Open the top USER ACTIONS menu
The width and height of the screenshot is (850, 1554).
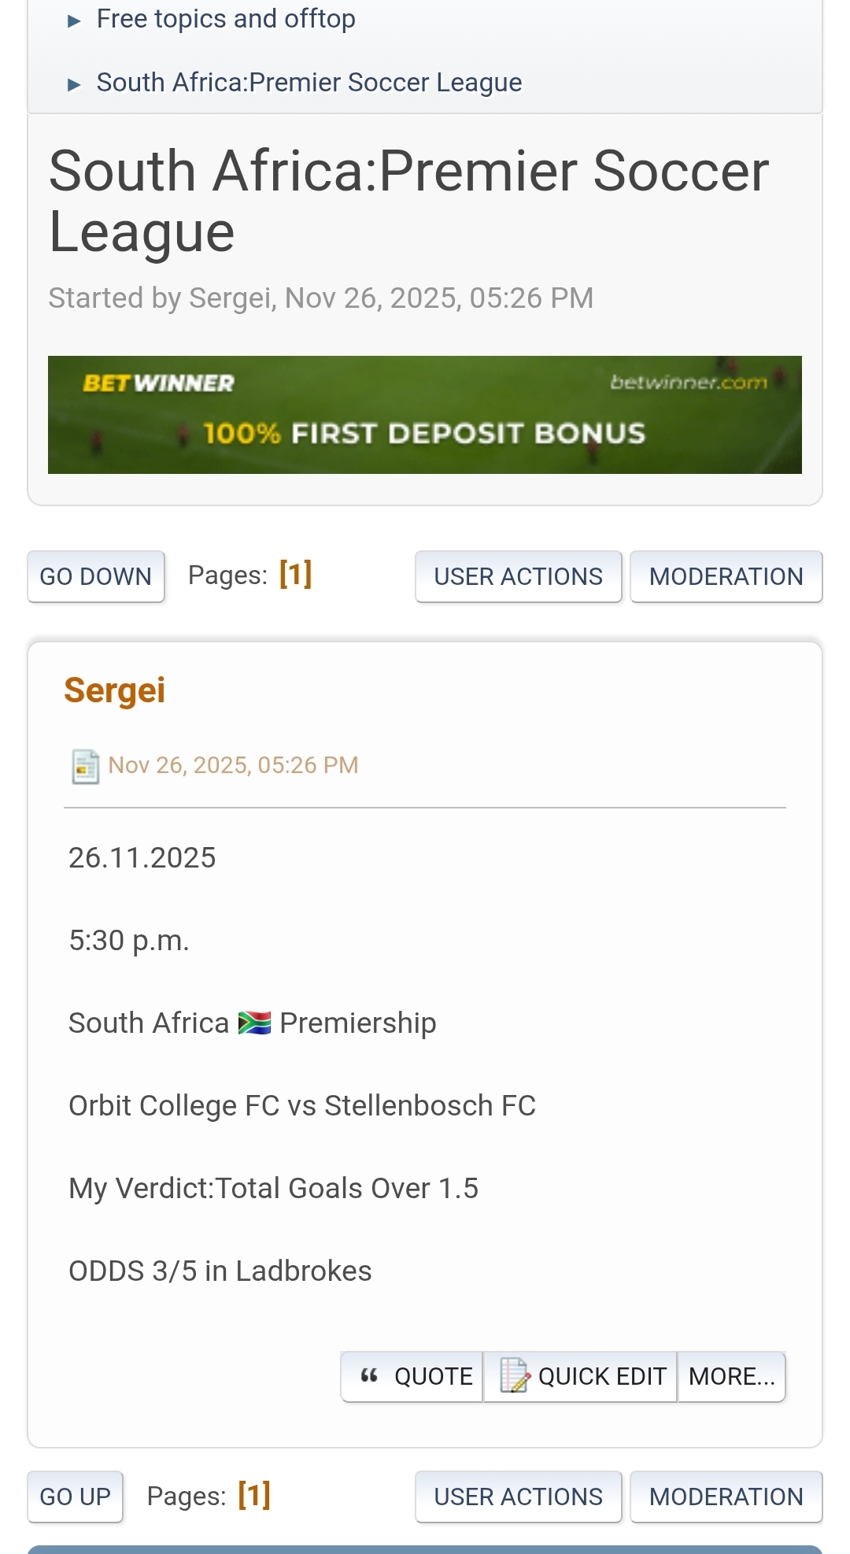518,576
